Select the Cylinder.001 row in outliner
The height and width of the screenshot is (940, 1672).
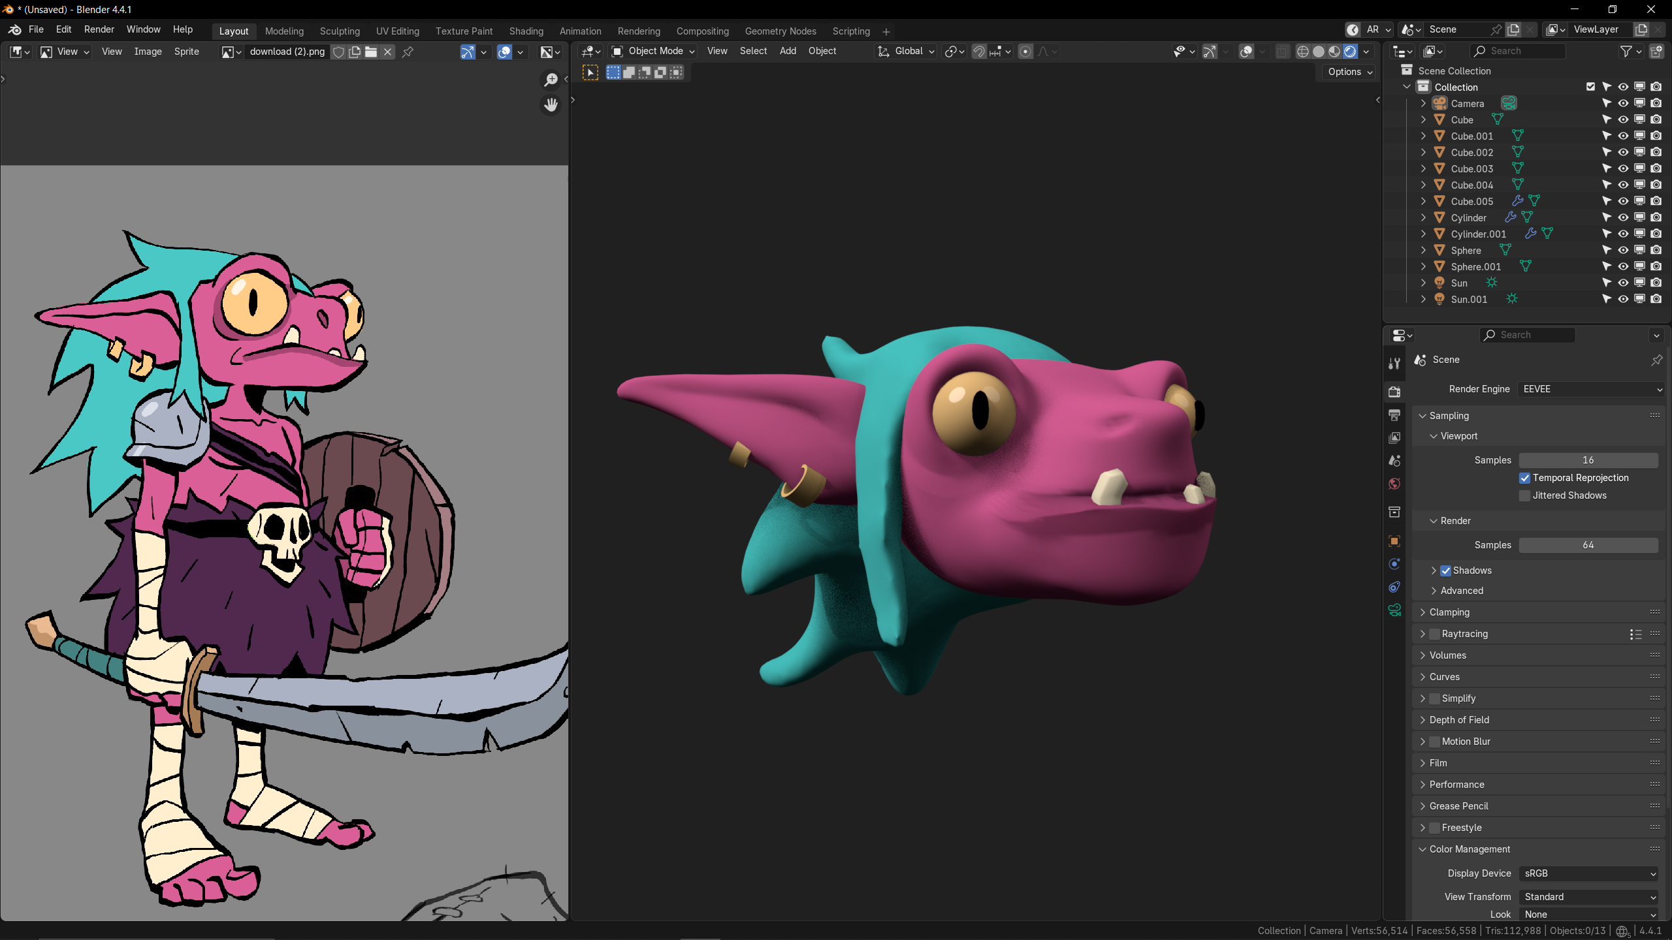(x=1479, y=234)
